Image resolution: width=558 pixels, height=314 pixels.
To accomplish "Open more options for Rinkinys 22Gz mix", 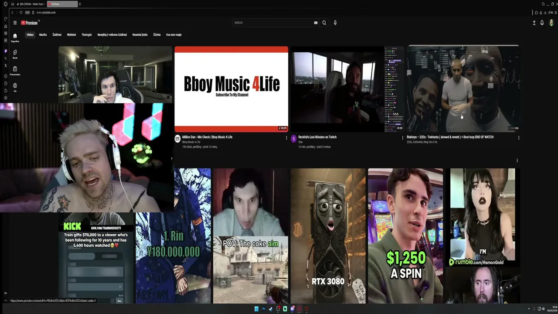I will pos(519,138).
